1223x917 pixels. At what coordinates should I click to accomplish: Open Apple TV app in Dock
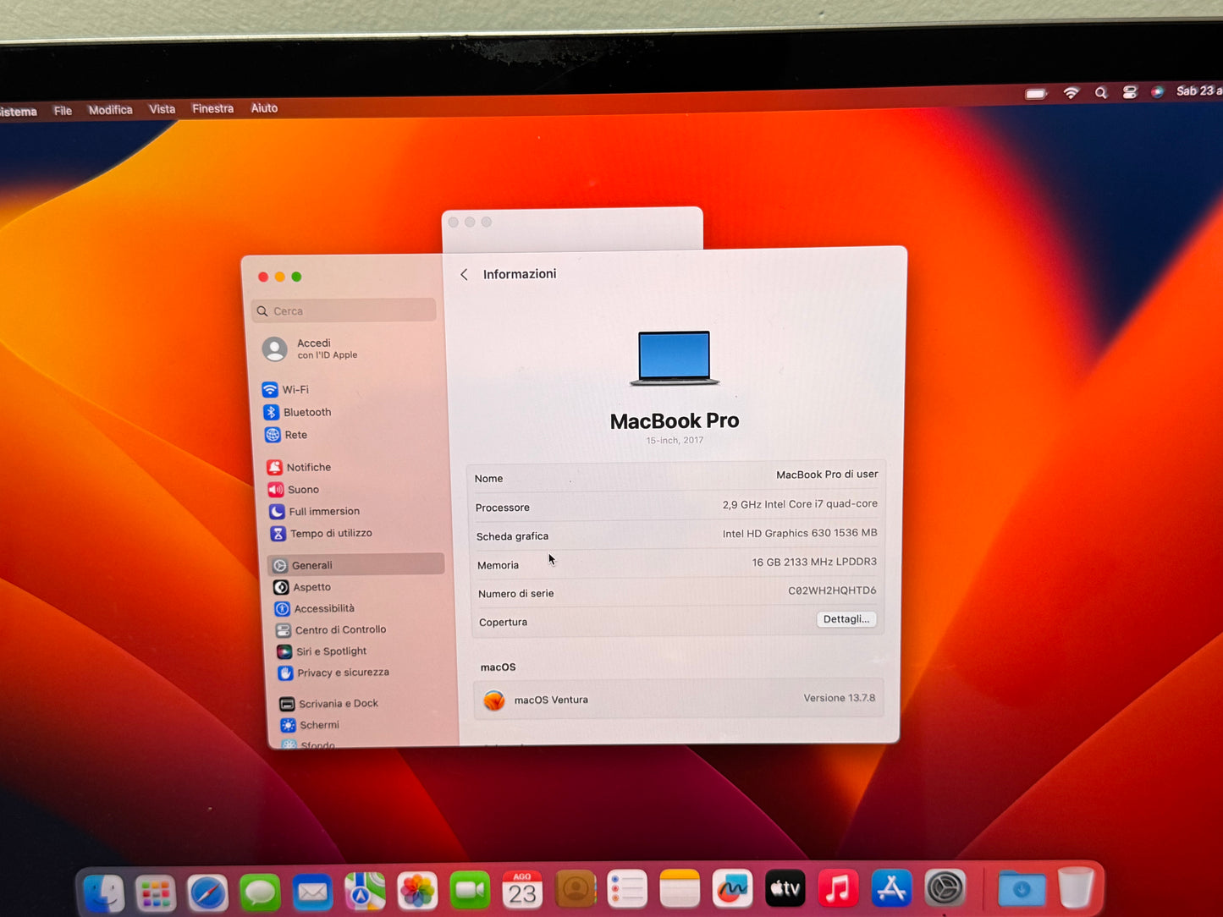tap(785, 888)
